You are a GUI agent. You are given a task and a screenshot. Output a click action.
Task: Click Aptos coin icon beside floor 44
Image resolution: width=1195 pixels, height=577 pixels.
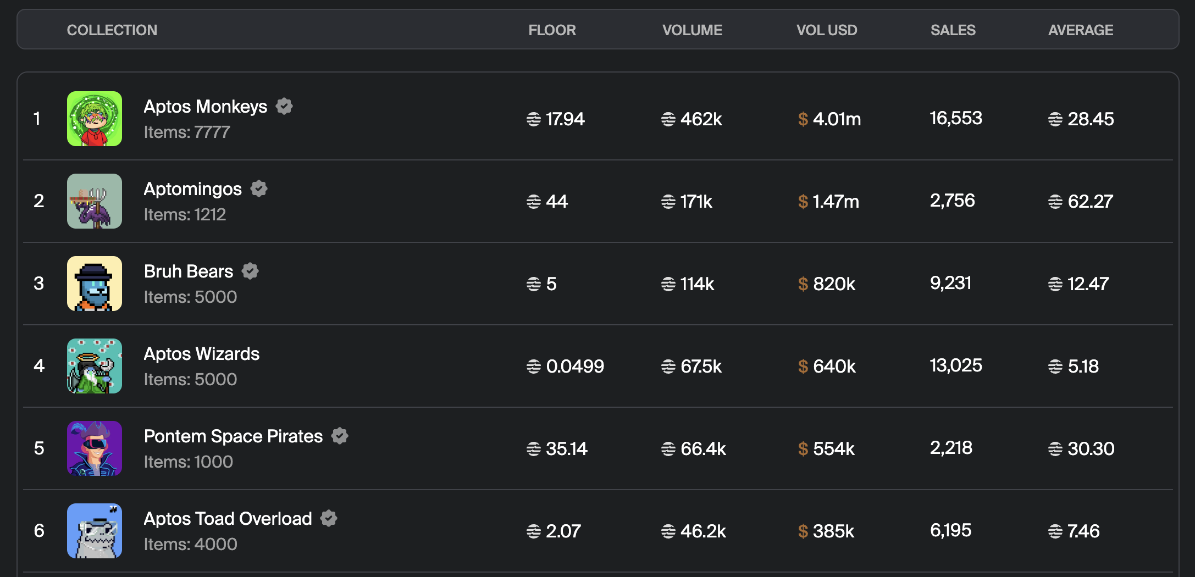(534, 202)
